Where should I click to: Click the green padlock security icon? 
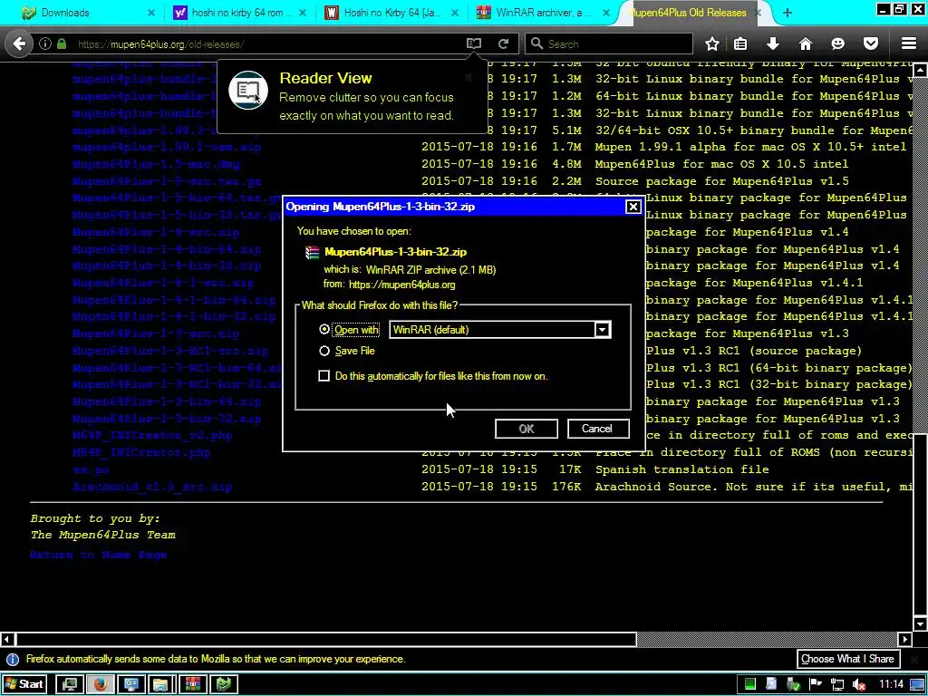pyautogui.click(x=62, y=43)
